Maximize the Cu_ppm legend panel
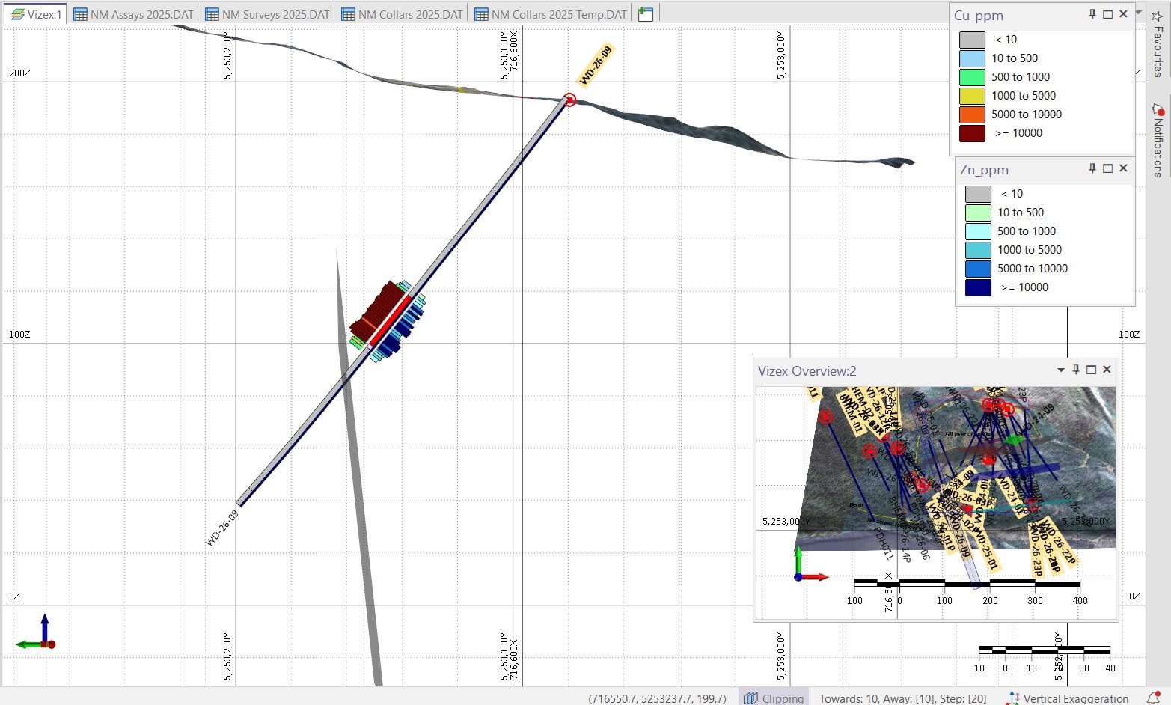The width and height of the screenshot is (1171, 705). 1107,14
